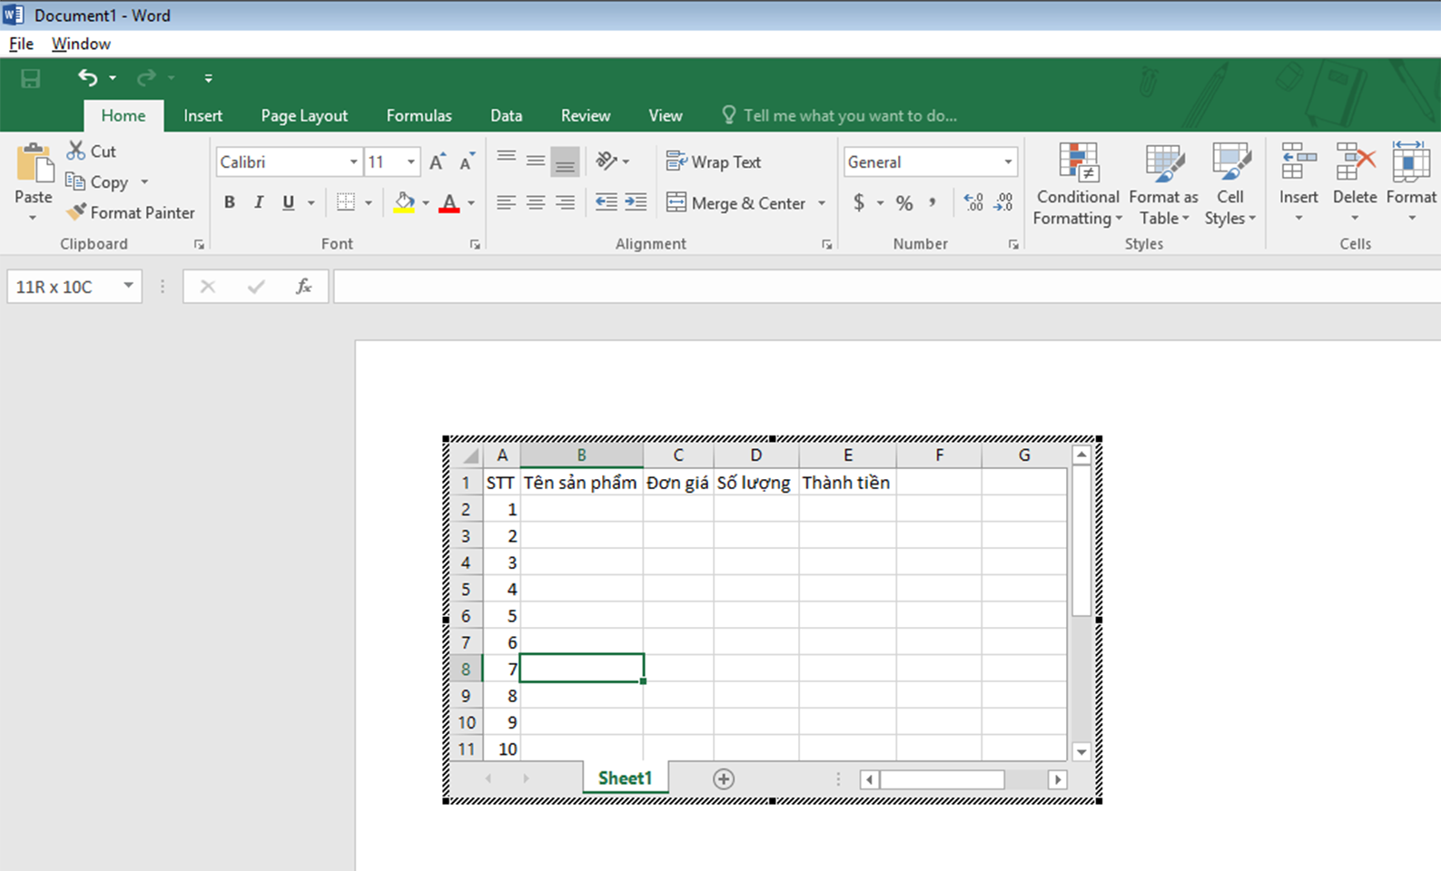Center text horizontally in Alignment group
This screenshot has height=871, width=1441.
point(536,202)
